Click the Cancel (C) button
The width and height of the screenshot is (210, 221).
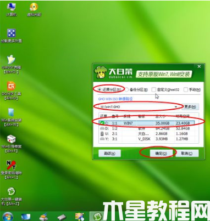click(187, 154)
